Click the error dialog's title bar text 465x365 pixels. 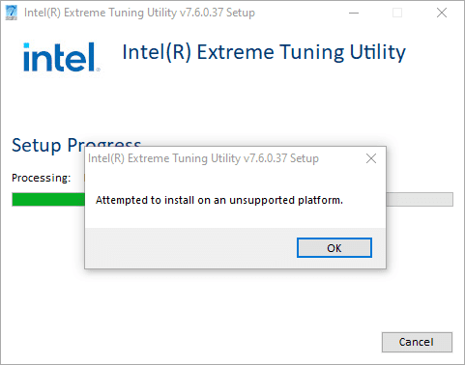[203, 158]
